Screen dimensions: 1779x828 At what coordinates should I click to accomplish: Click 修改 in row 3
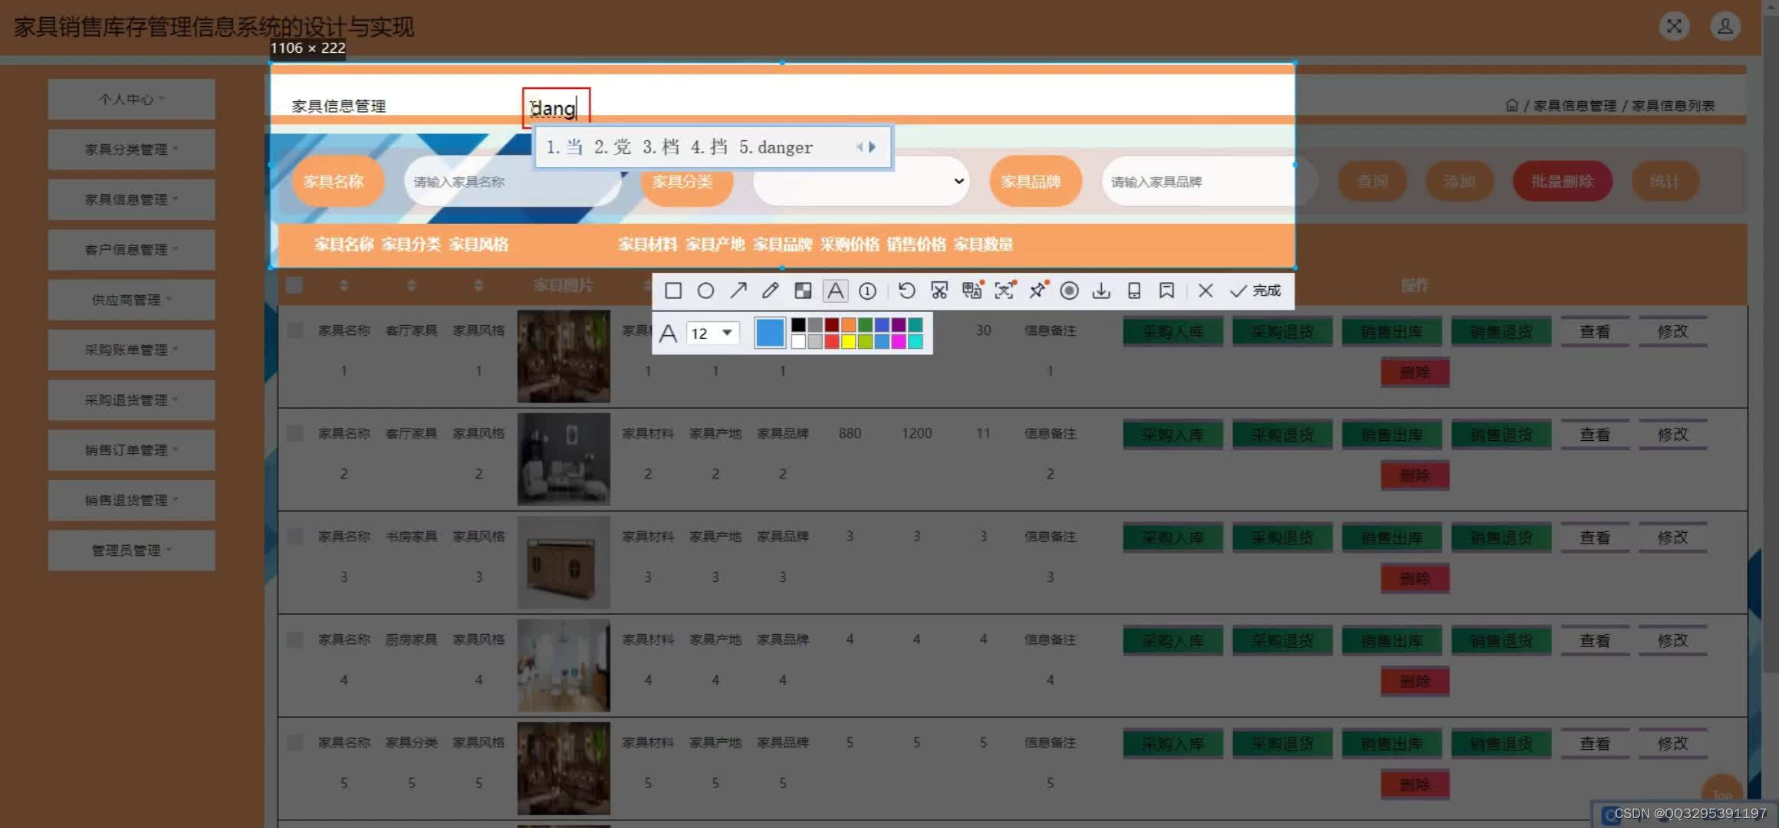(x=1672, y=537)
